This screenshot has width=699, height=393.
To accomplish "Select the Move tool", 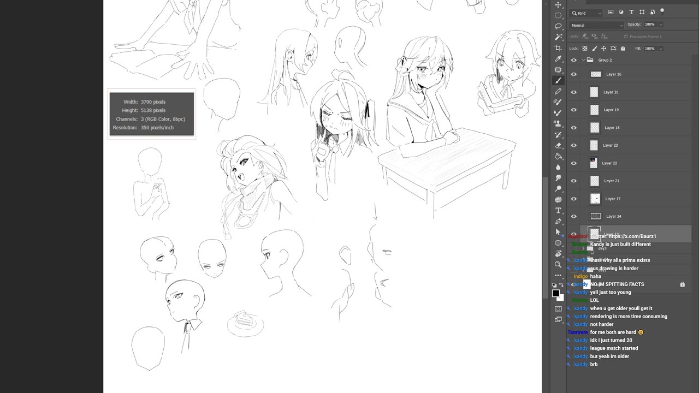I will [558, 5].
